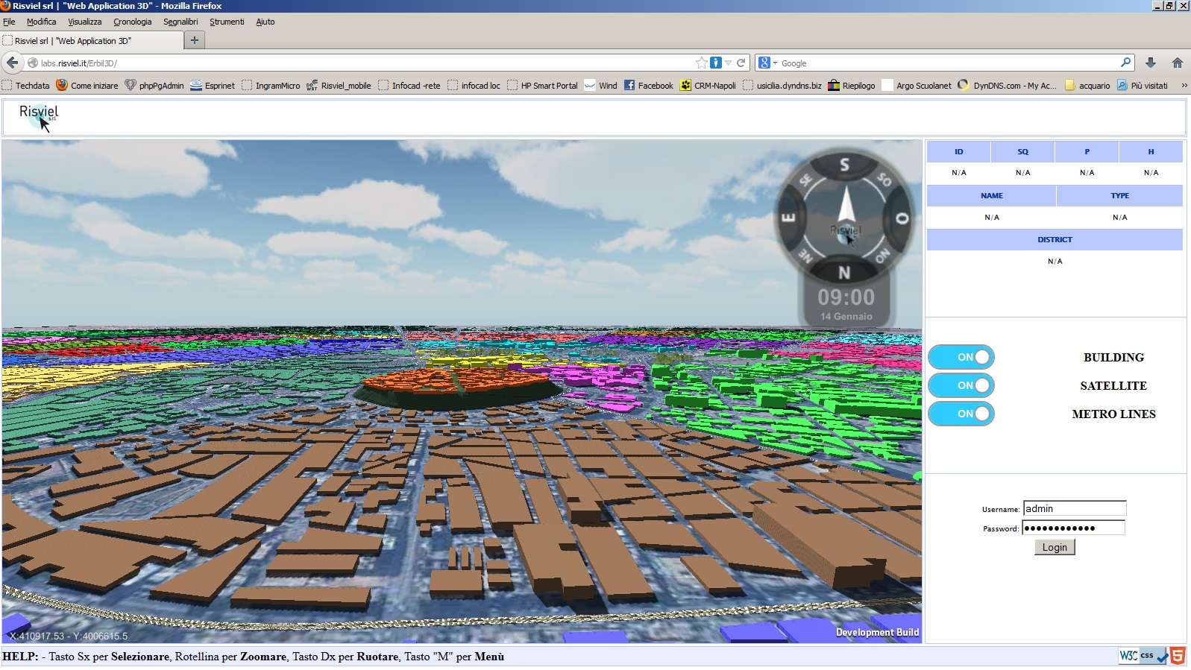Open the phpPgAdmin bookmark
1191x670 pixels.
[154, 86]
